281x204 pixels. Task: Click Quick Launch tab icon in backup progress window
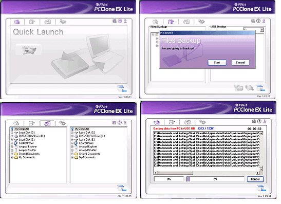coord(157,122)
